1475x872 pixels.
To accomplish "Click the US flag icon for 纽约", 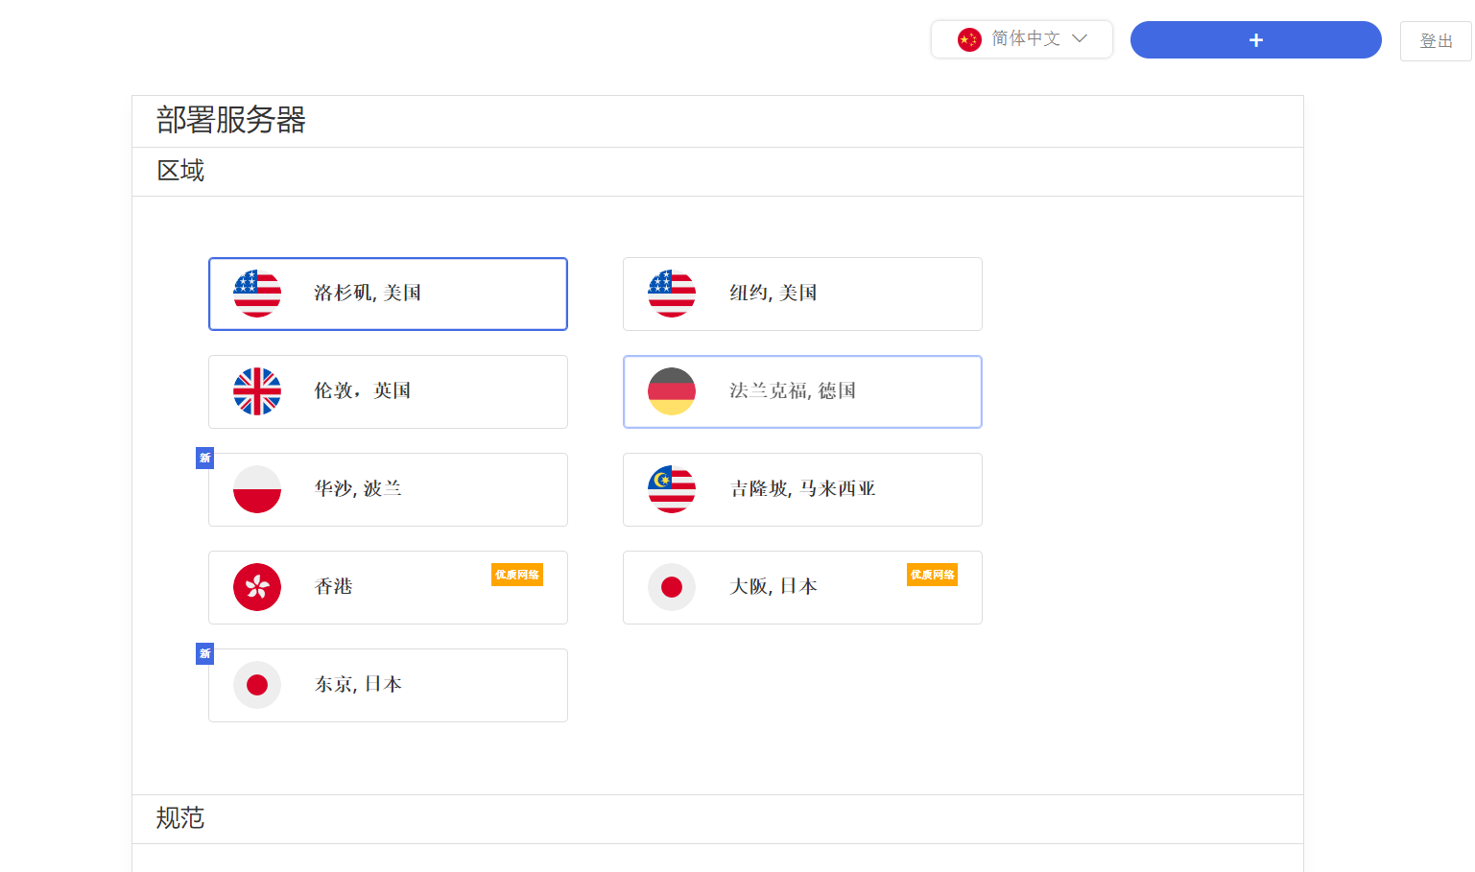I will [672, 294].
